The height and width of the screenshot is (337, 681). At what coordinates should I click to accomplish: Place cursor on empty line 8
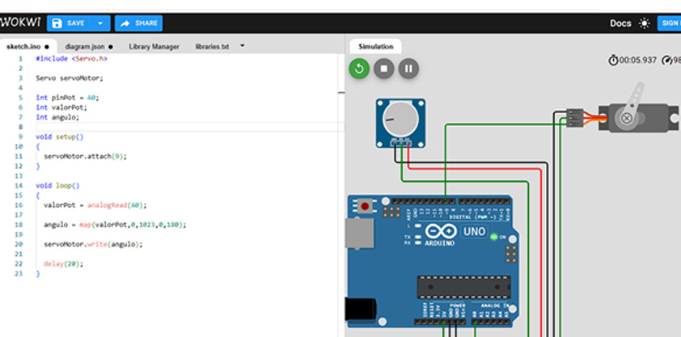189,127
